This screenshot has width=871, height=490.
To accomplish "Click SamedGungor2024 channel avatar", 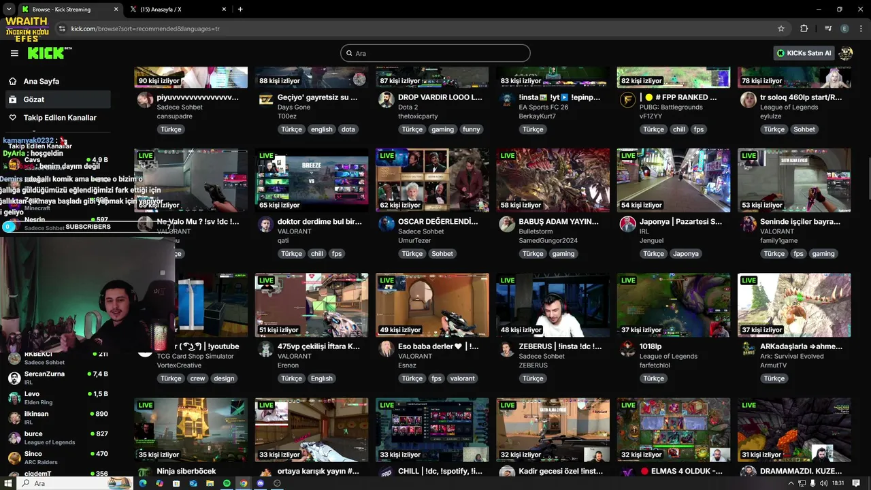I will coord(507,224).
